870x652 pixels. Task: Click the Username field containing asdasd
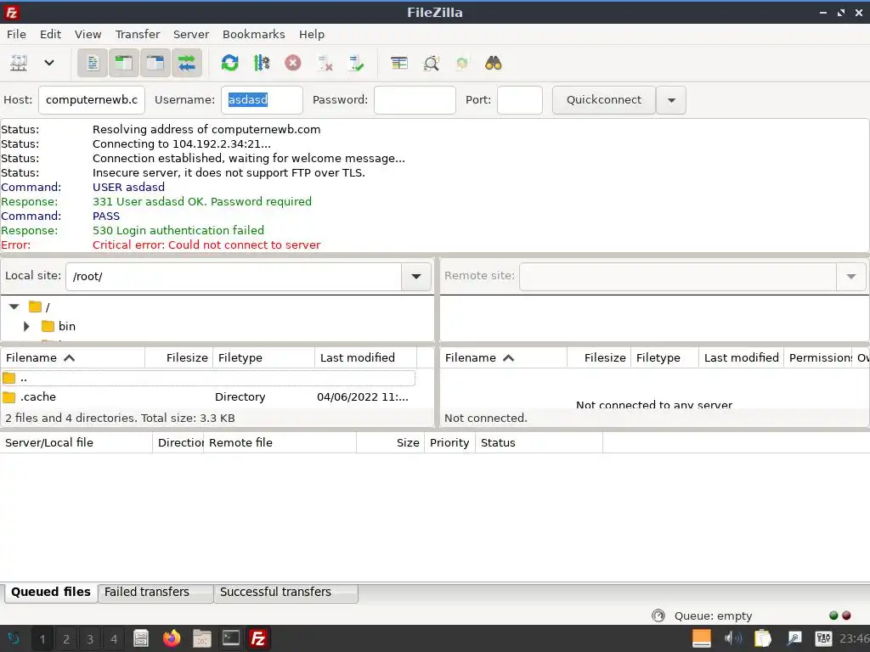pos(262,100)
